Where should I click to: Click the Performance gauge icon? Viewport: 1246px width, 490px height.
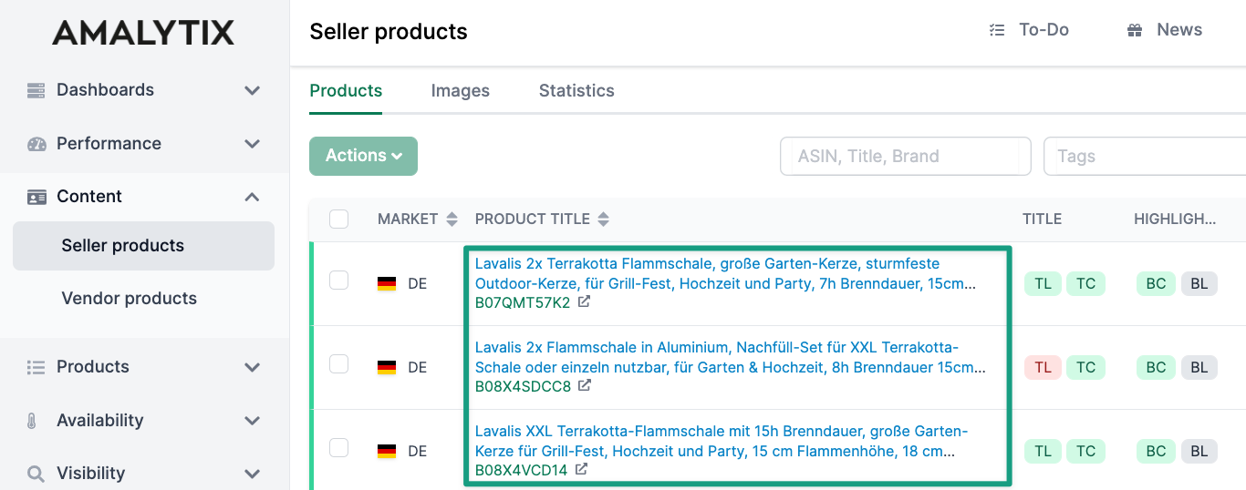tap(36, 144)
